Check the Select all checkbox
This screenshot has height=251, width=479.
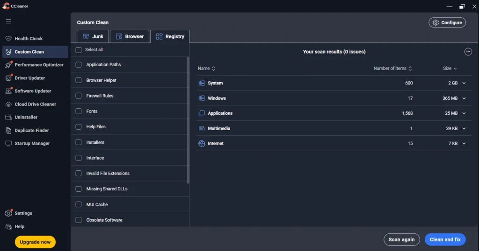coord(79,49)
